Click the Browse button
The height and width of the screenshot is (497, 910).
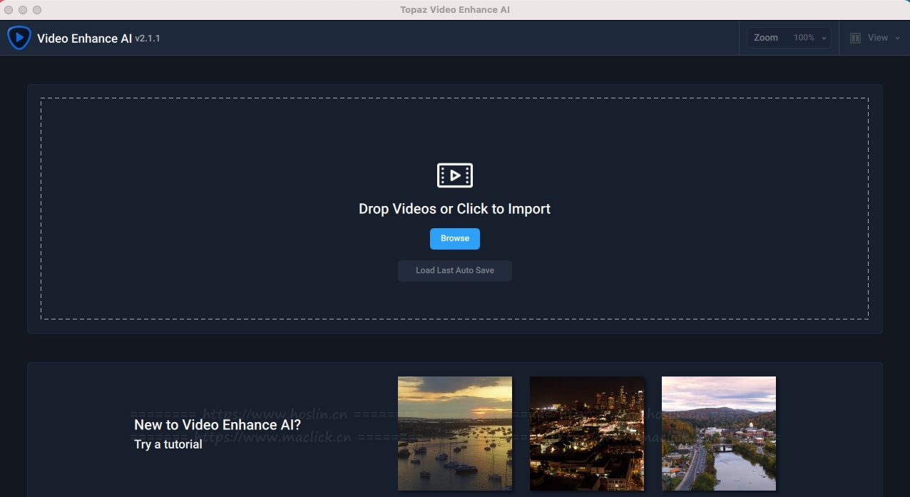coord(455,238)
